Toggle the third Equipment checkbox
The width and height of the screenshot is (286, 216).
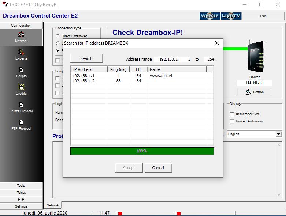click(x=57, y=93)
